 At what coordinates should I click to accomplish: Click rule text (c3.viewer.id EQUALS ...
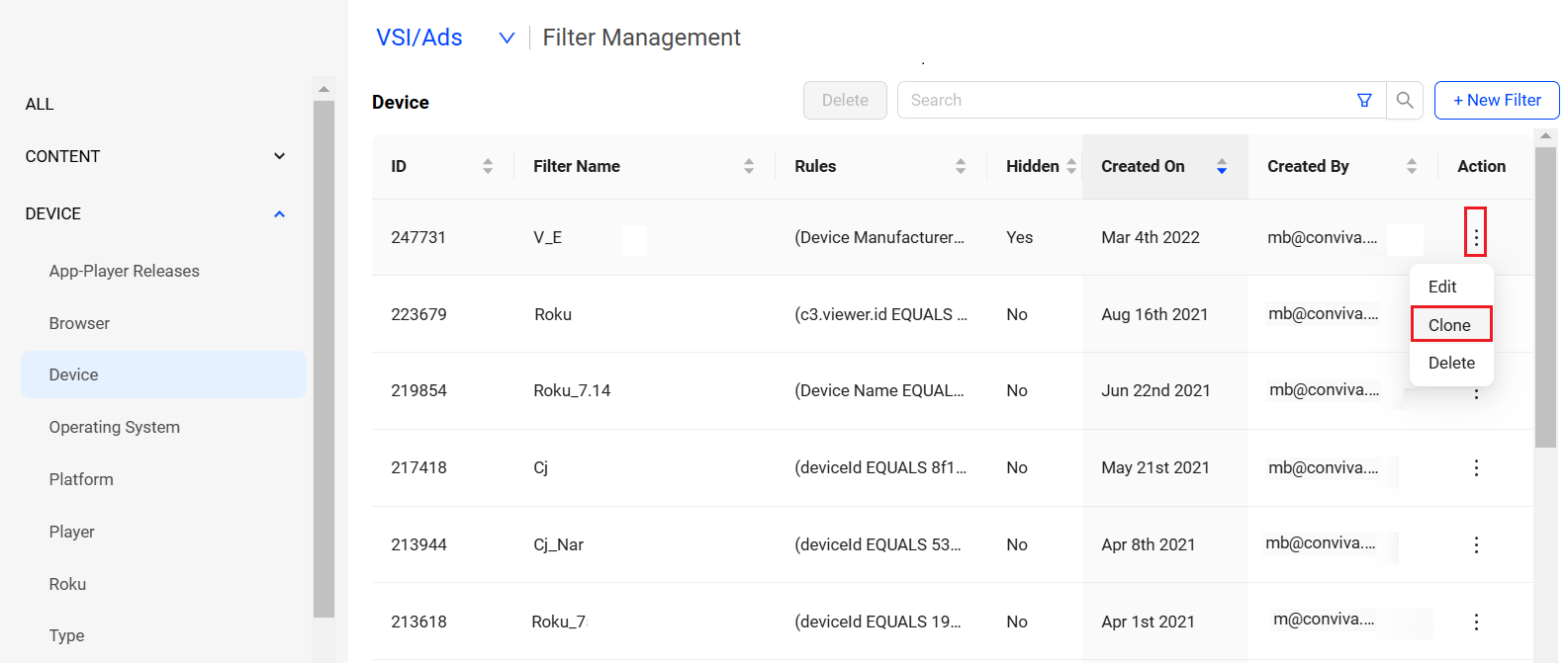pos(881,314)
